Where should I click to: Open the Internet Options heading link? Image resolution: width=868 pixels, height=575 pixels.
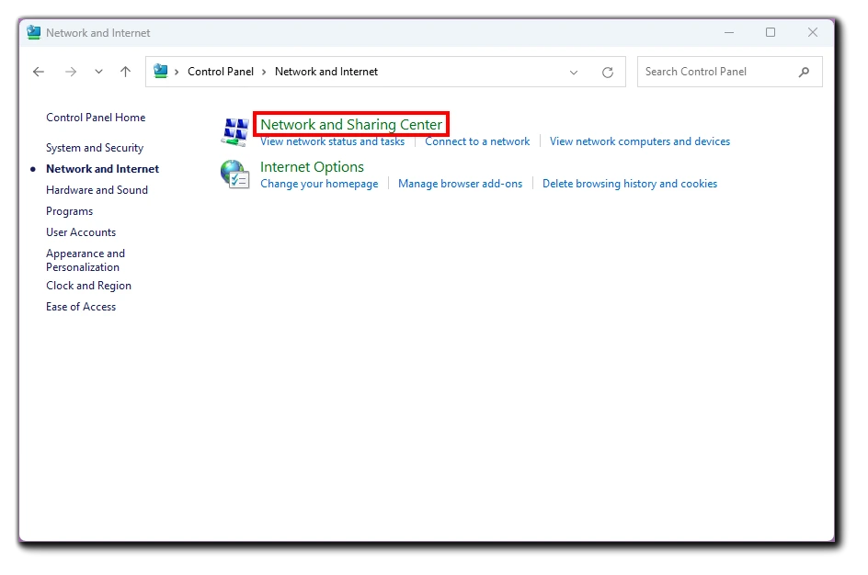[313, 167]
